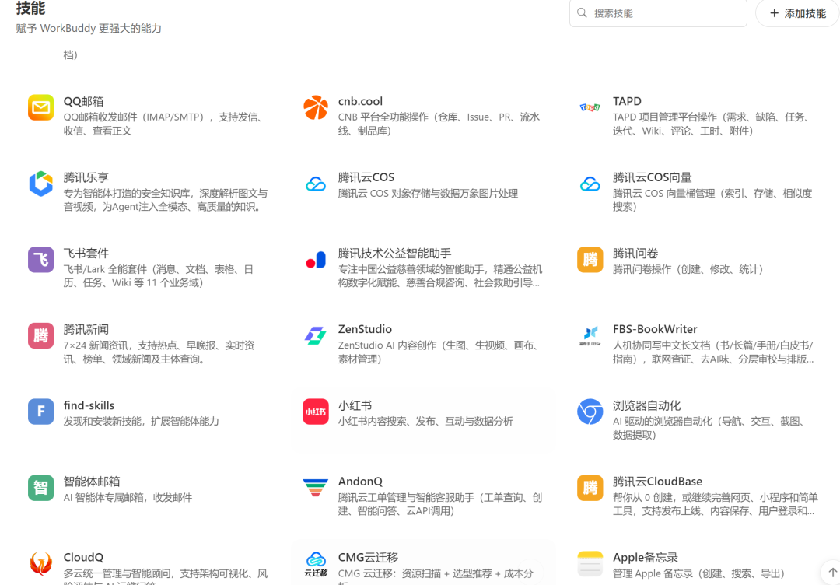Select the 腾讯云COS cloud storage icon
Viewport: 840px width, 585px height.
click(x=316, y=184)
